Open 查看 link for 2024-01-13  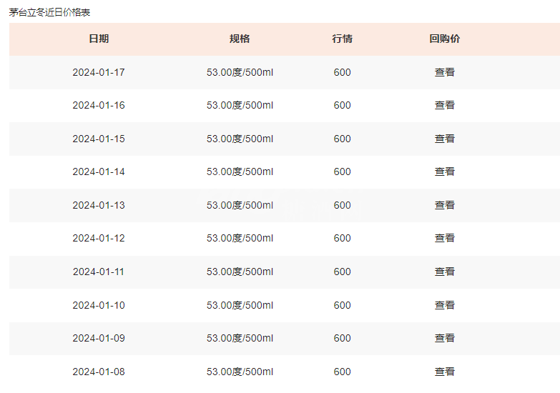(444, 205)
